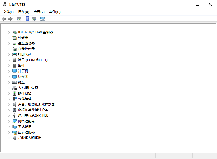Click the 端口 (COM 和 LPT) connector icon

coord(14,60)
